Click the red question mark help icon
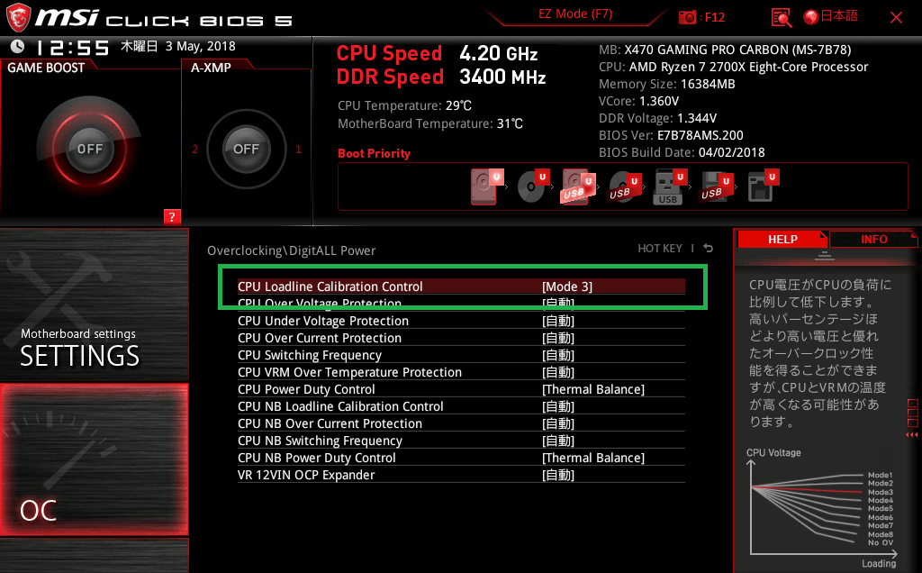The image size is (922, 573). pos(172,216)
